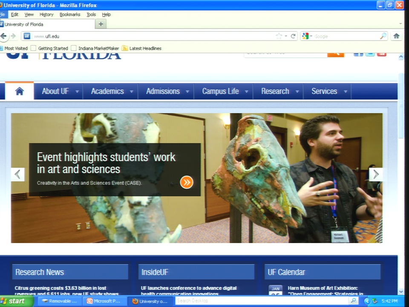Expand the Academics dropdown arrow

pos(132,92)
